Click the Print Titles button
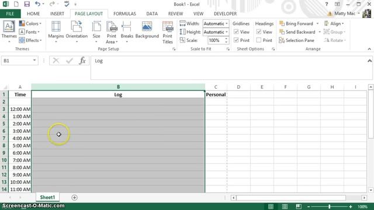374x210 pixels. coord(168,33)
